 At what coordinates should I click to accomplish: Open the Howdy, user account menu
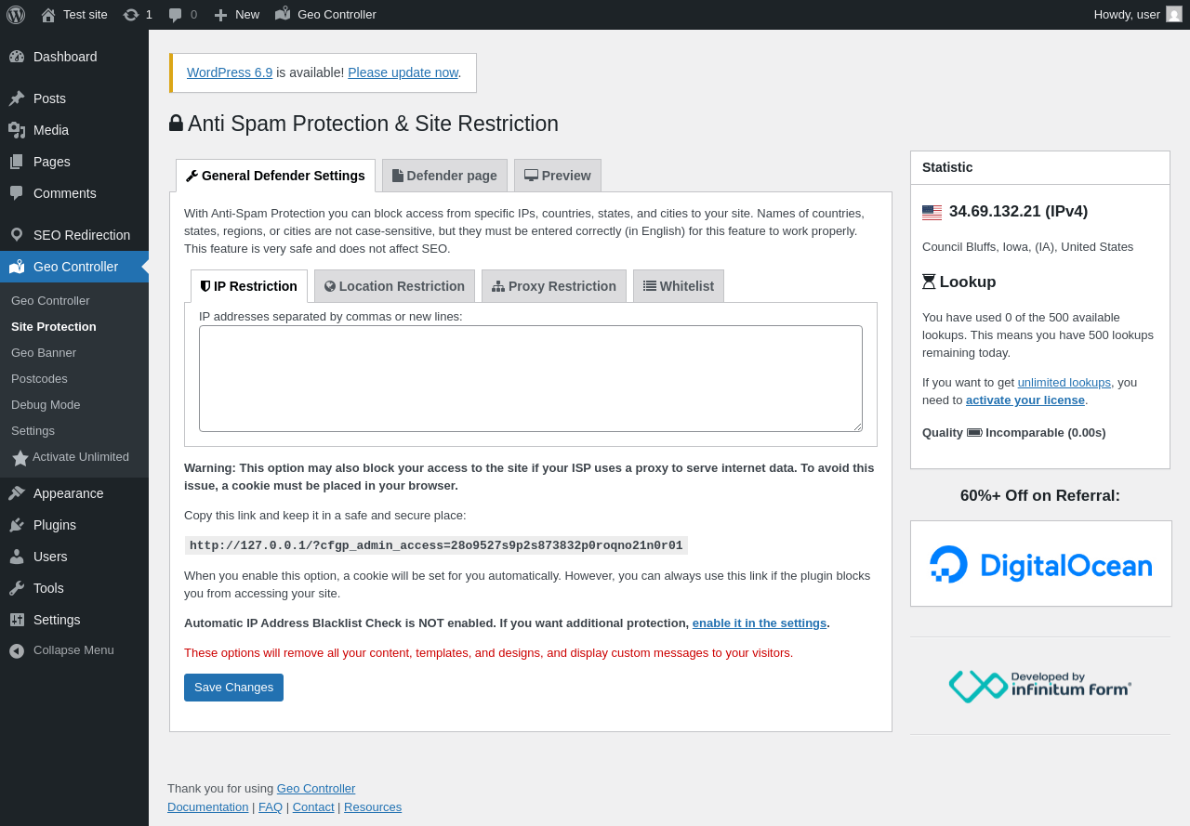coord(1126,14)
